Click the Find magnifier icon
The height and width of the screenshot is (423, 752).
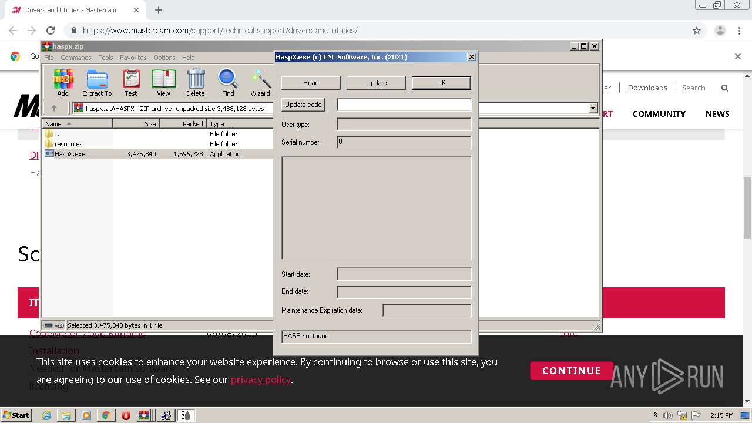[x=228, y=83]
